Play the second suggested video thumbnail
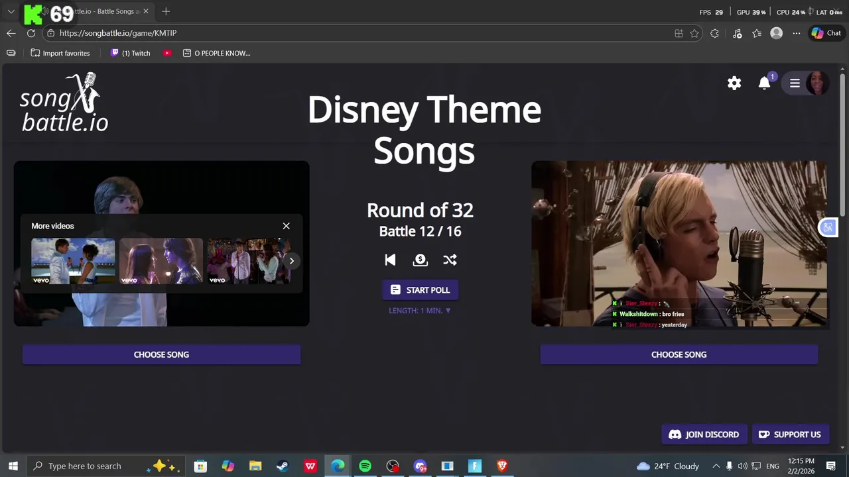Image resolution: width=849 pixels, height=477 pixels. (x=161, y=261)
